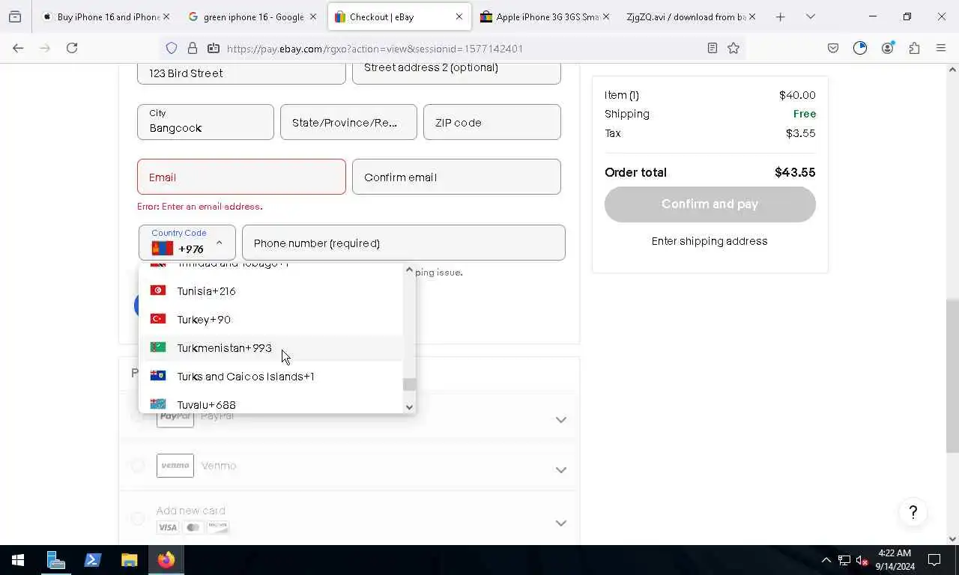Image resolution: width=959 pixels, height=575 pixels.
Task: Click the taskbar clock and date
Action: click(894, 560)
